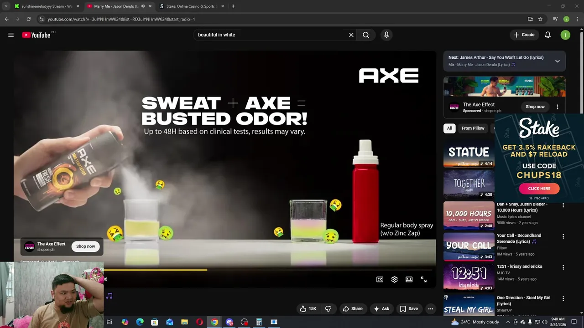Open Your Call - Secondhand Serenade title

(519, 238)
